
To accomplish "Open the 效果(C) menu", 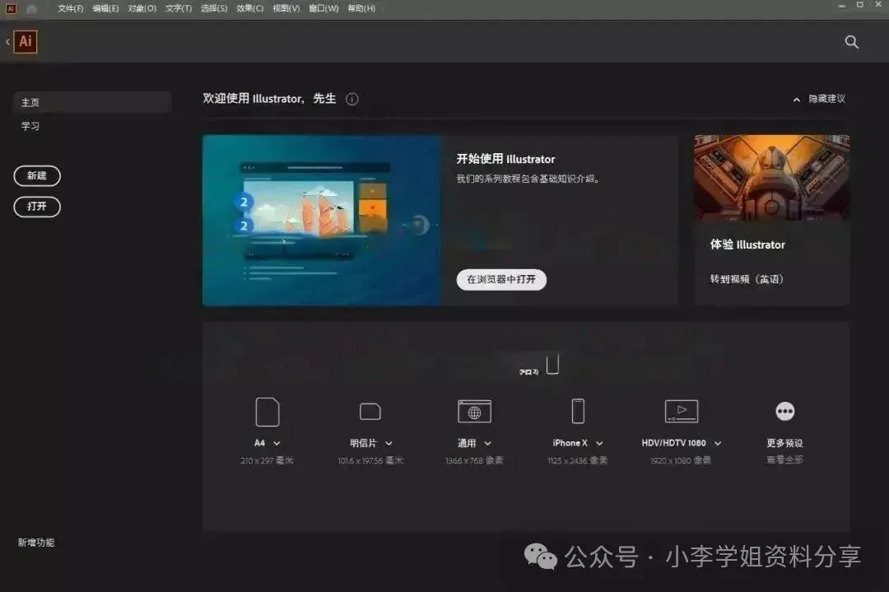I will 250,8.
